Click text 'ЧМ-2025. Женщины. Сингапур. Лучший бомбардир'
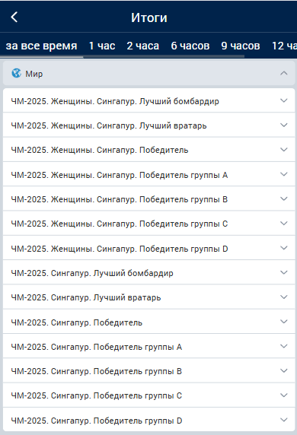297x435 pixels. click(115, 101)
